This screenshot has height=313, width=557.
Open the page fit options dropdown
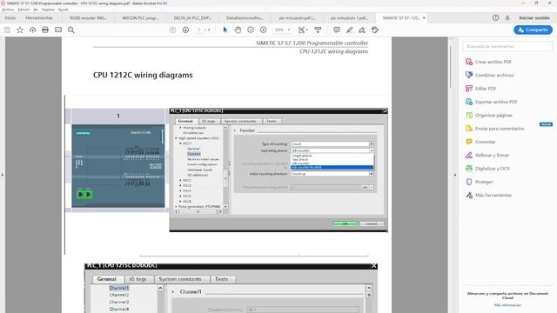click(303, 30)
